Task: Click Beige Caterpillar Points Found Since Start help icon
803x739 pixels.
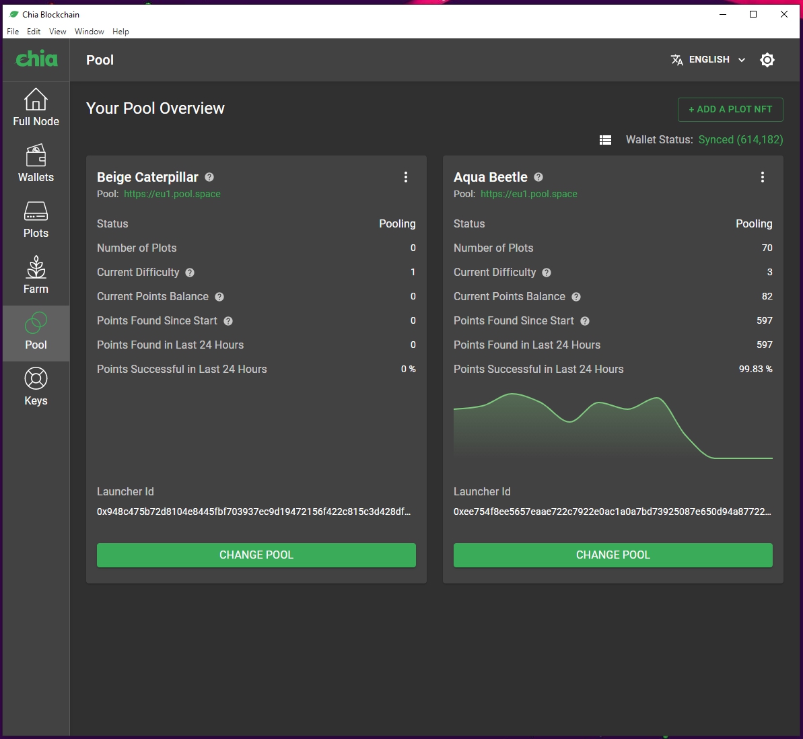Action: pos(228,321)
